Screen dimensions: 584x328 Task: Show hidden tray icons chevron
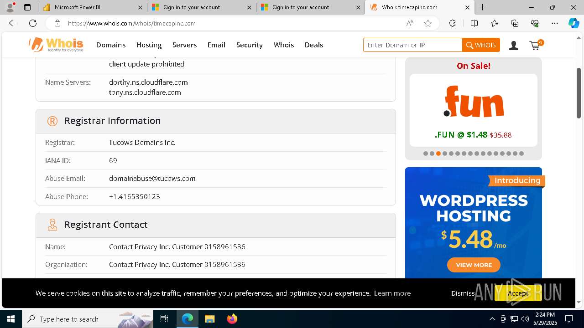492,319
